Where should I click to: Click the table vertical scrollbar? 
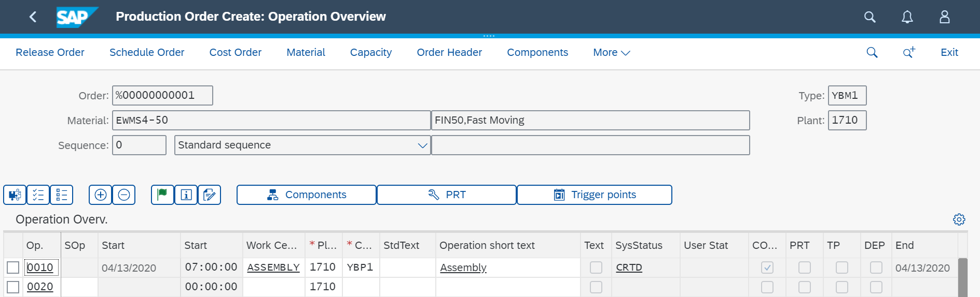tap(962, 277)
